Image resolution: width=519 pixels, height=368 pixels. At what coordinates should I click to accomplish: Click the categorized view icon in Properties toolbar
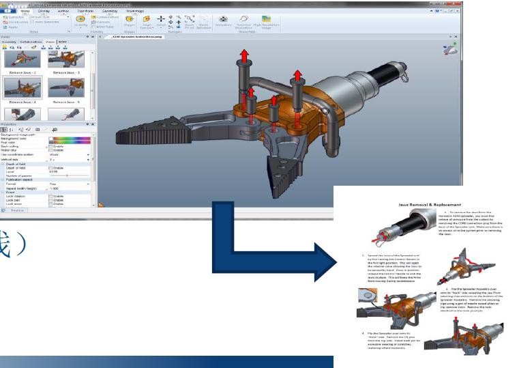pos(3,130)
